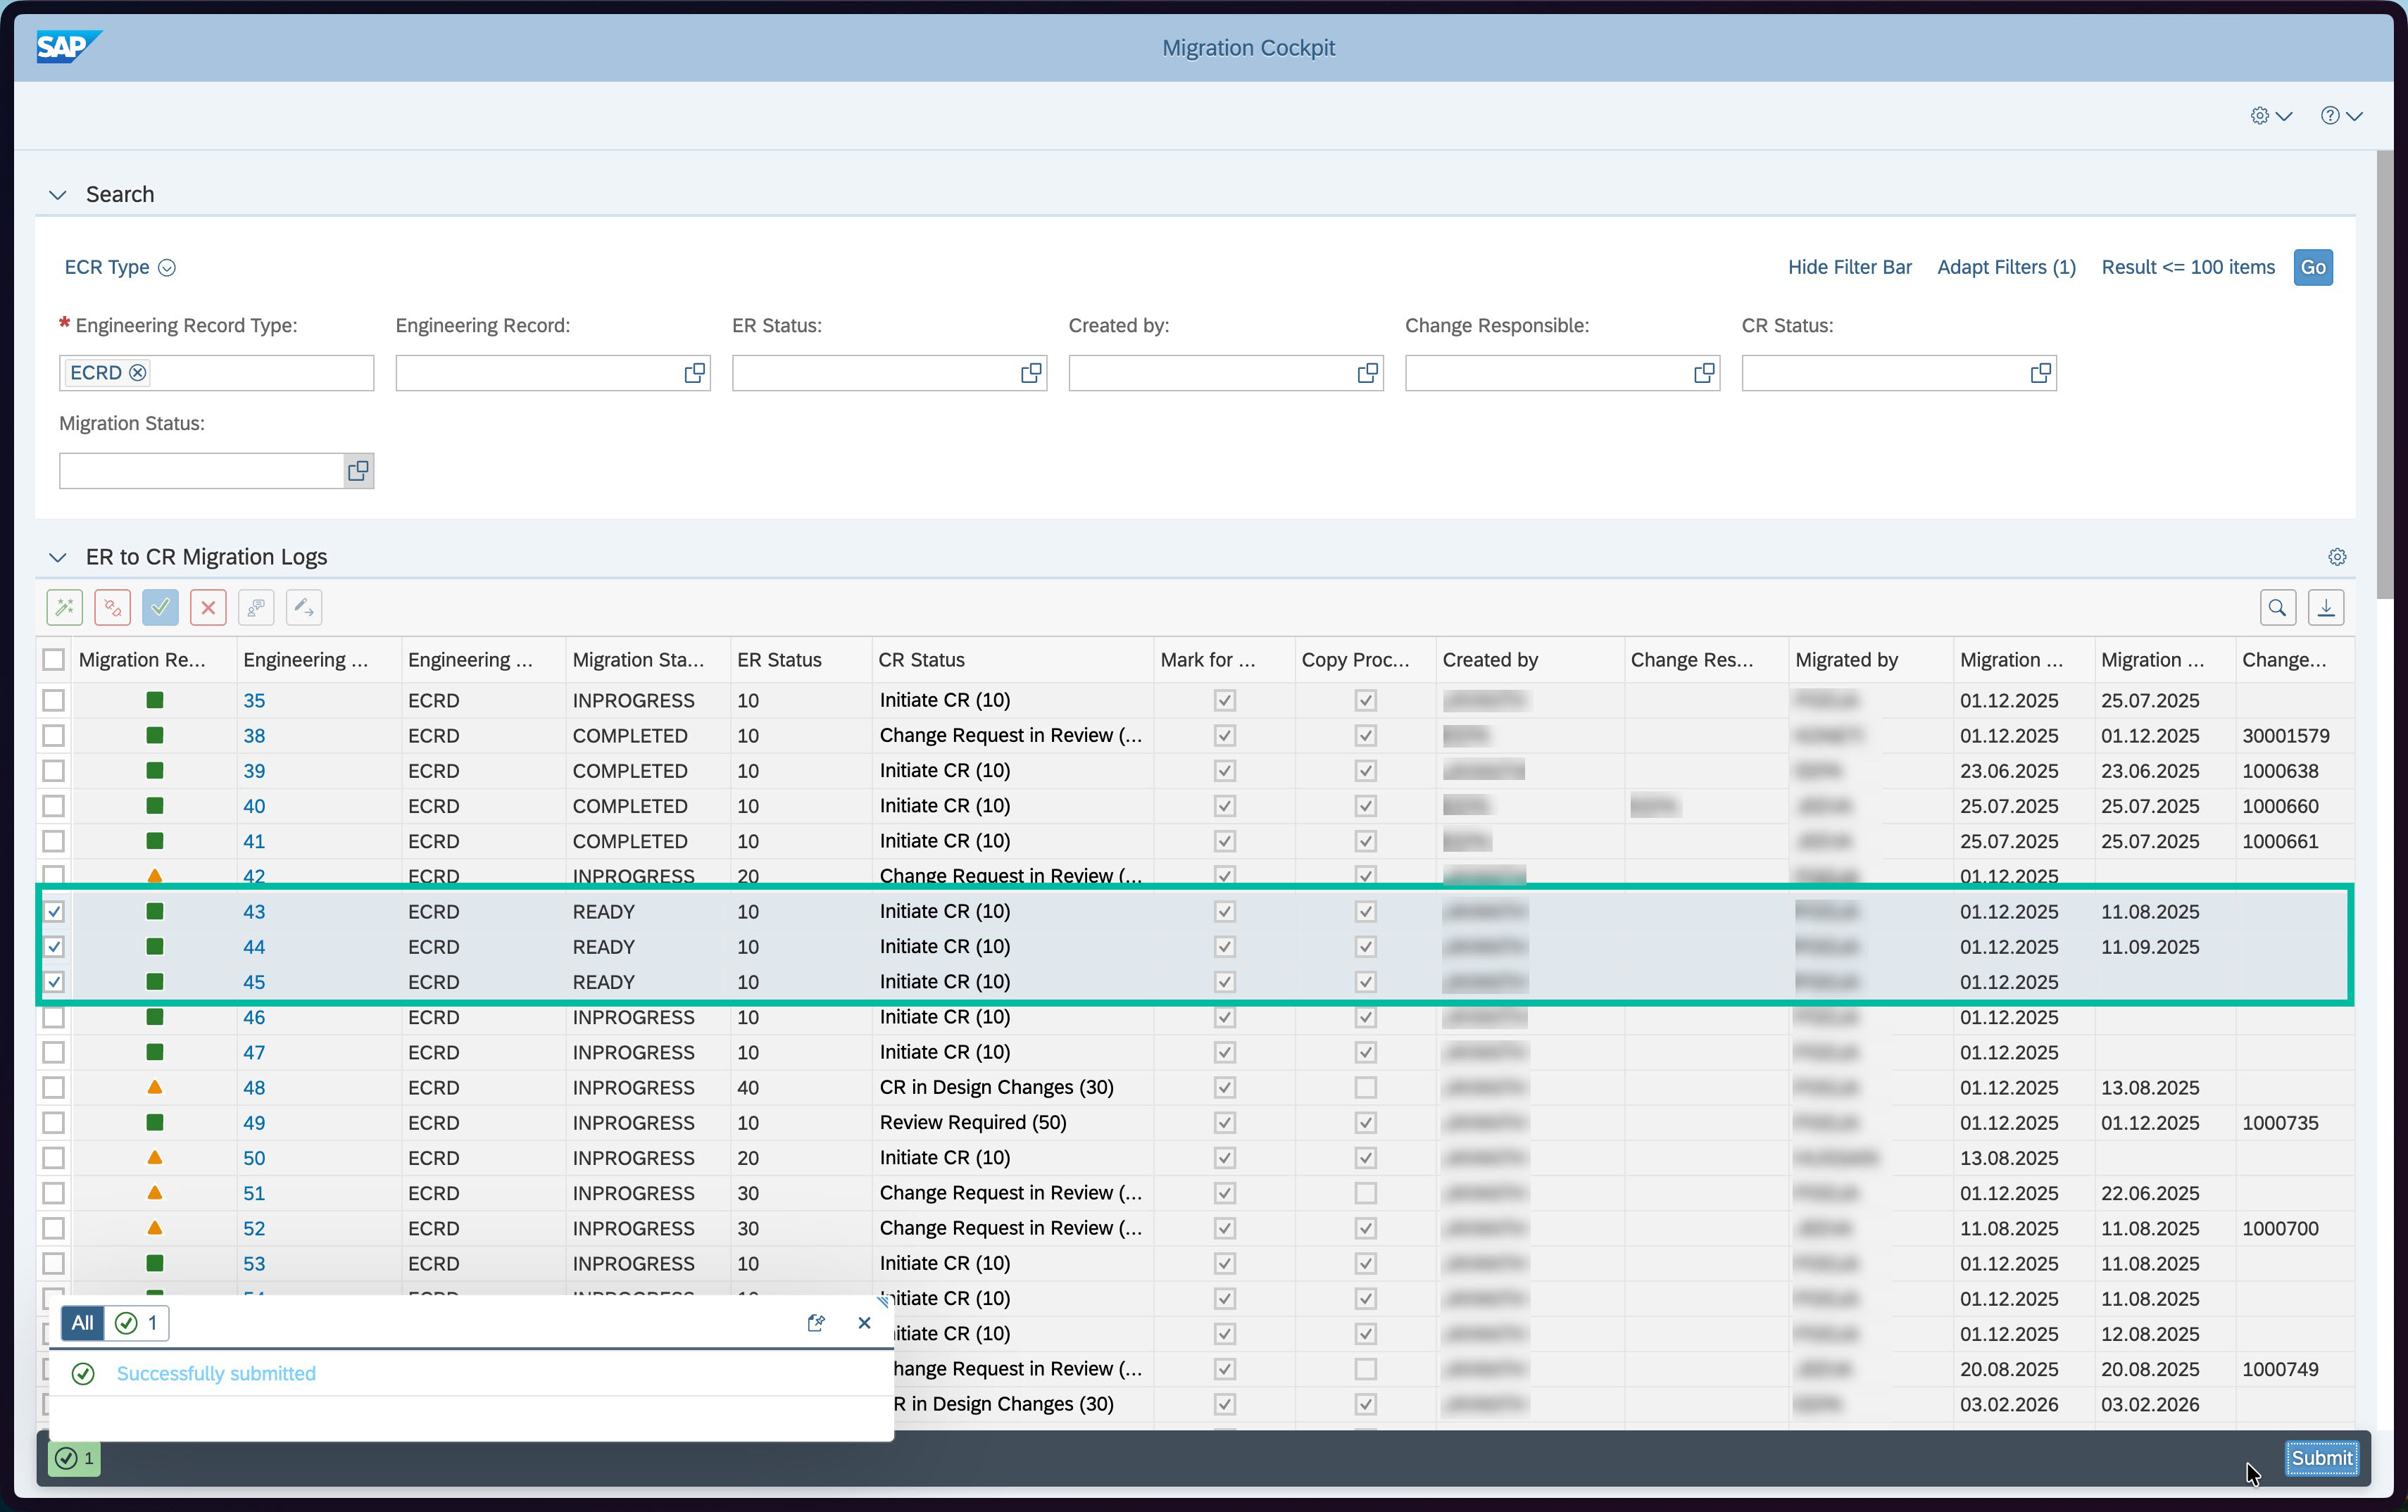Remove the ECRD token from filter
The width and height of the screenshot is (2408, 1512).
point(138,373)
